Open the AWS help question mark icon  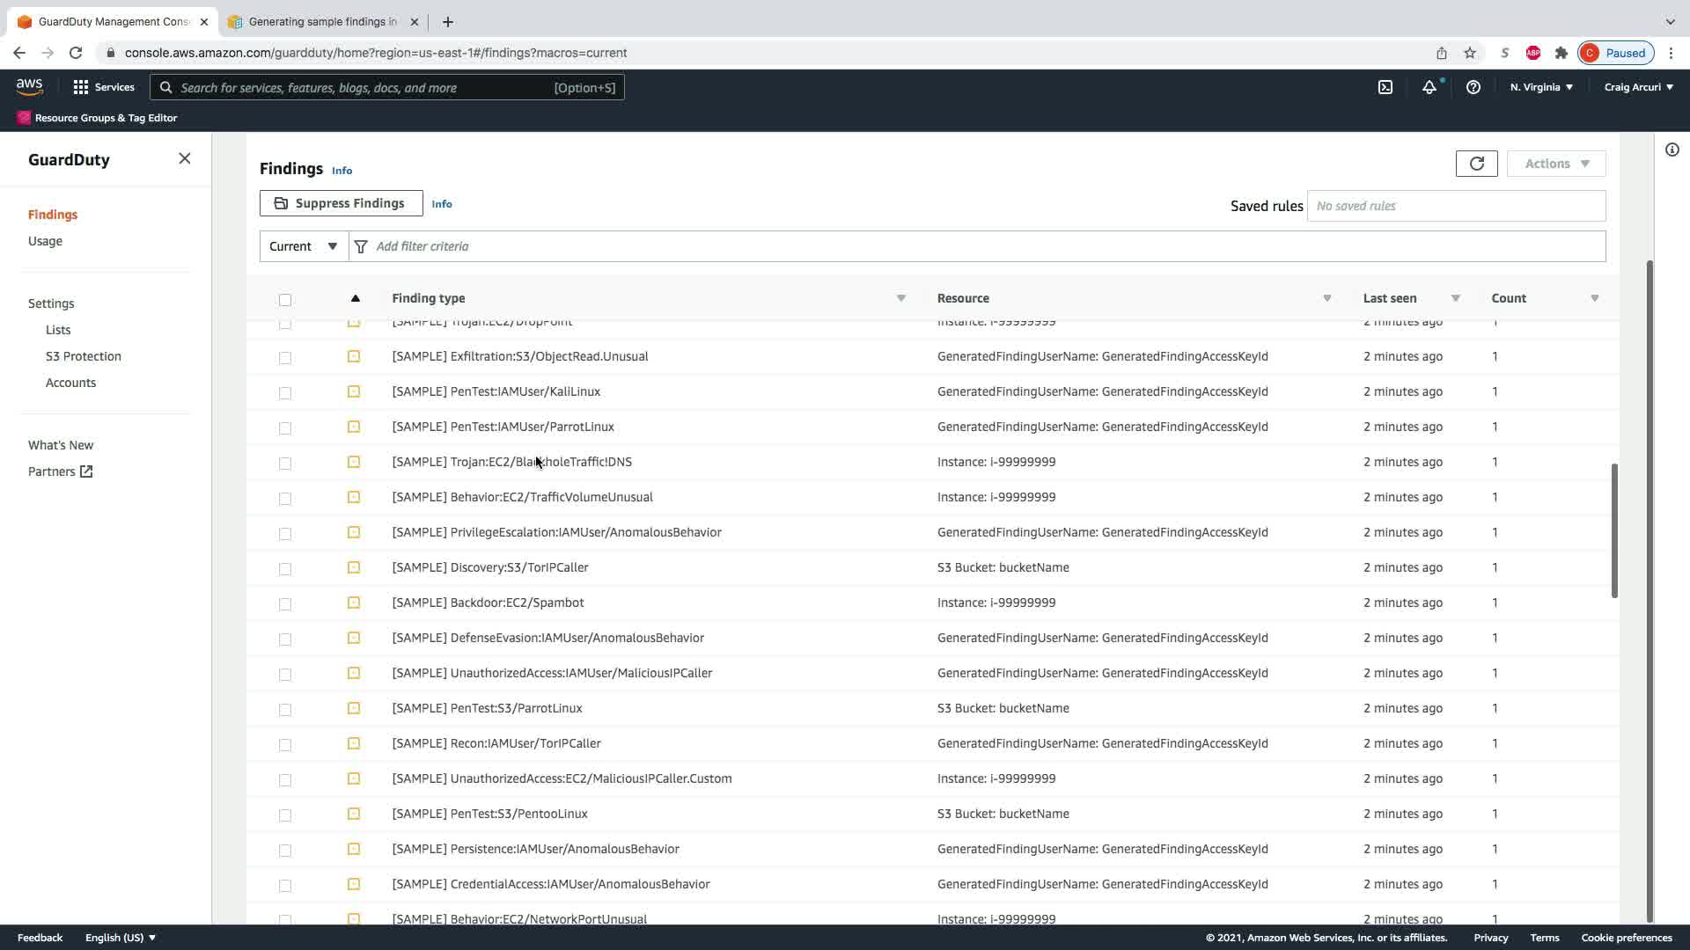pos(1473,87)
